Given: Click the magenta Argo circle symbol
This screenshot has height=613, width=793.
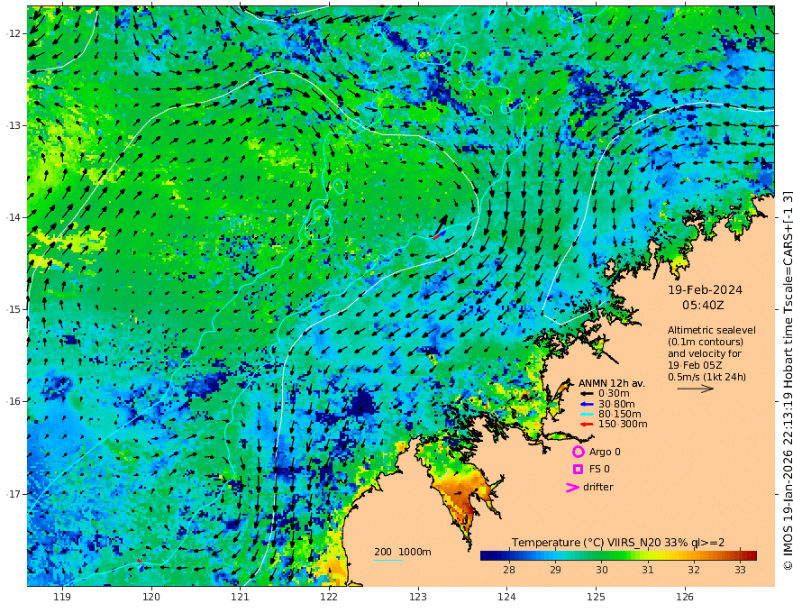Looking at the screenshot, I should [x=578, y=452].
